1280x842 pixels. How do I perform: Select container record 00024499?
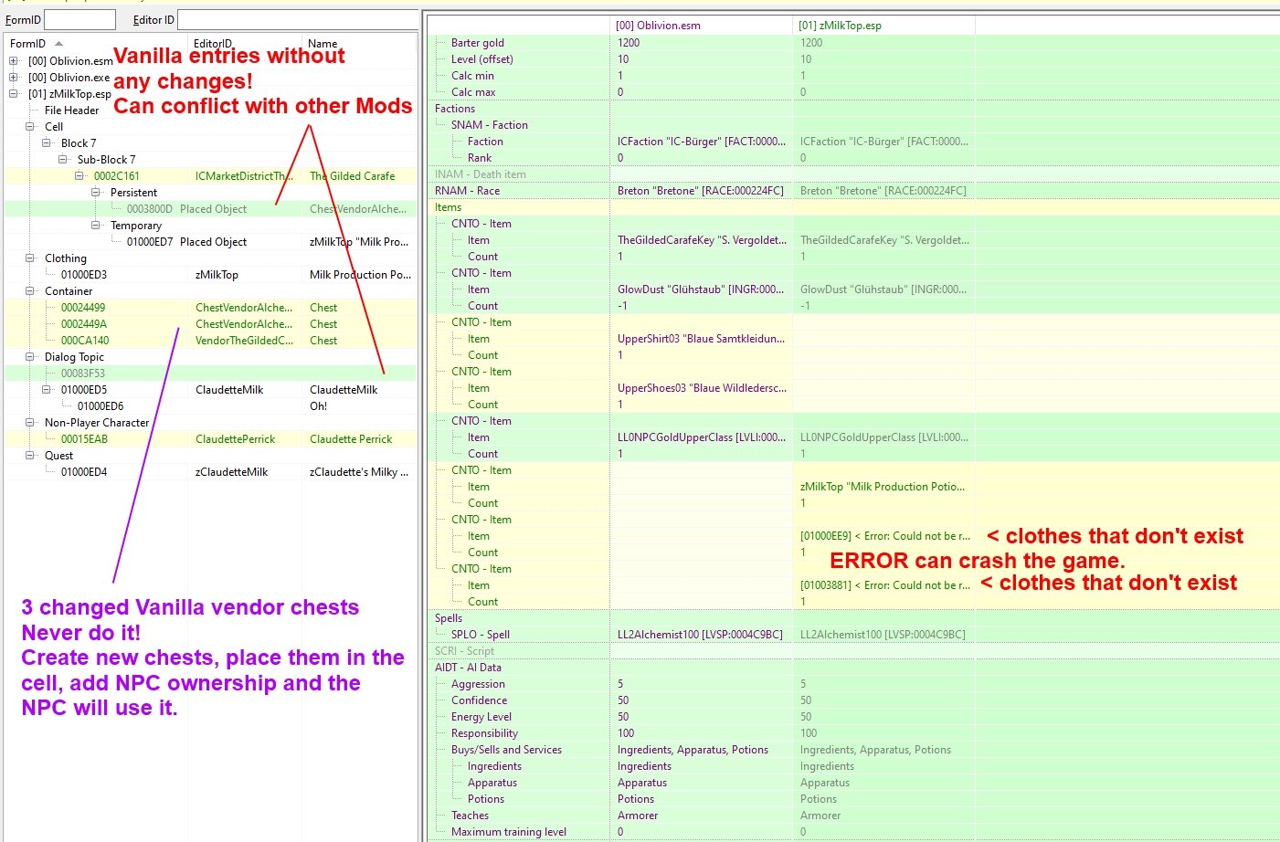tap(210, 308)
